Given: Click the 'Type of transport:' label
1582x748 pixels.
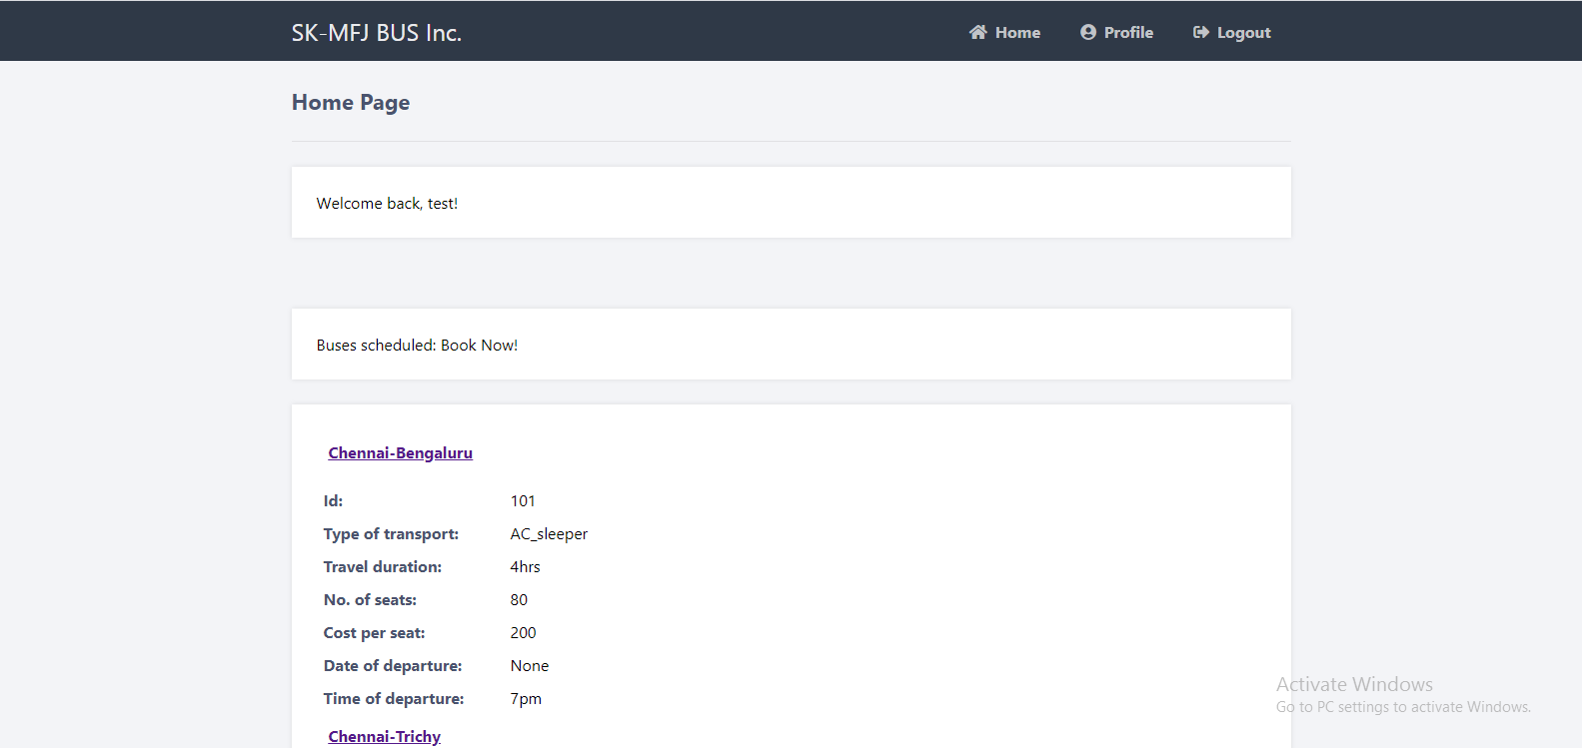Looking at the screenshot, I should coord(392,533).
